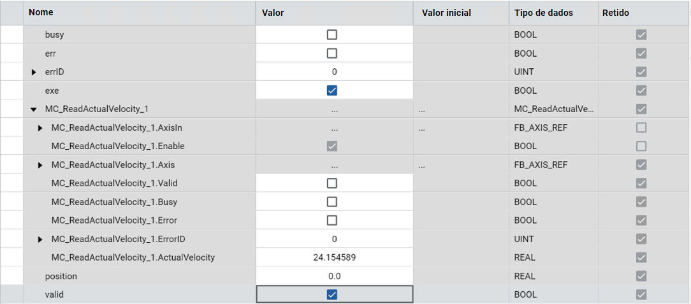Uncheck the exe value checkbox
This screenshot has height=304, width=691.
click(331, 90)
